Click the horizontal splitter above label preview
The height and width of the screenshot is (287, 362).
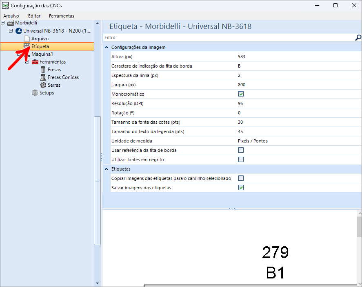[232, 209]
